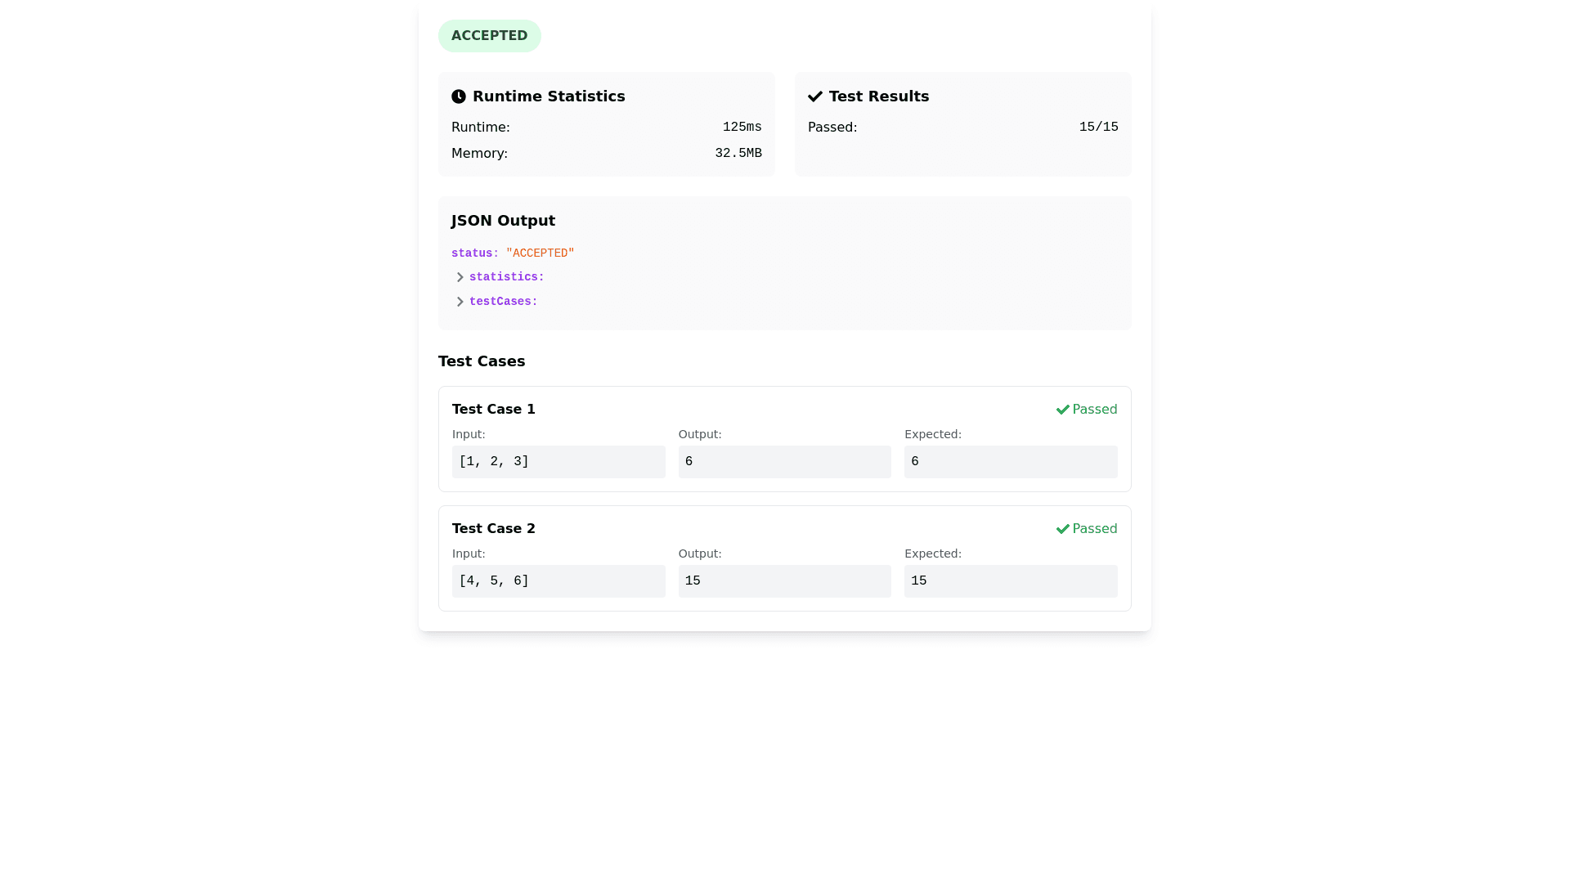
Task: Click the 125ms runtime value
Action: click(742, 127)
